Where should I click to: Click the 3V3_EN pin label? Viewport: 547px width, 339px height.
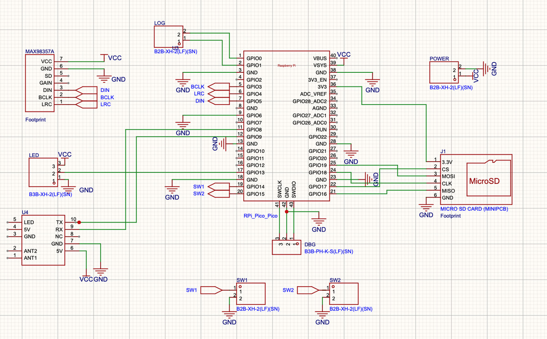pos(317,80)
